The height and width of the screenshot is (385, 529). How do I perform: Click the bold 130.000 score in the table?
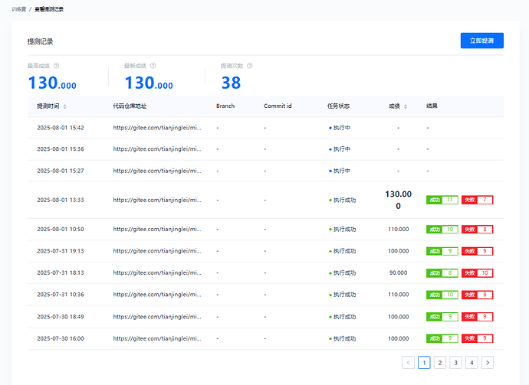(399, 200)
